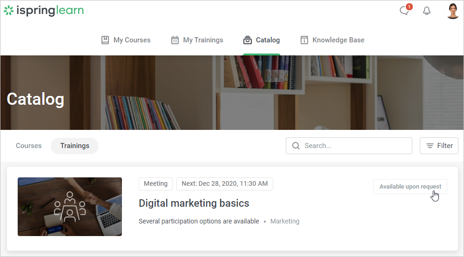Open the Digital marketing basics thumbnail
The width and height of the screenshot is (464, 257).
[x=70, y=207]
